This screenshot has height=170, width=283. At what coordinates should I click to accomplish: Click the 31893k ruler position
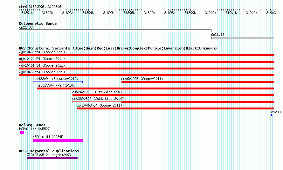click(68, 13)
